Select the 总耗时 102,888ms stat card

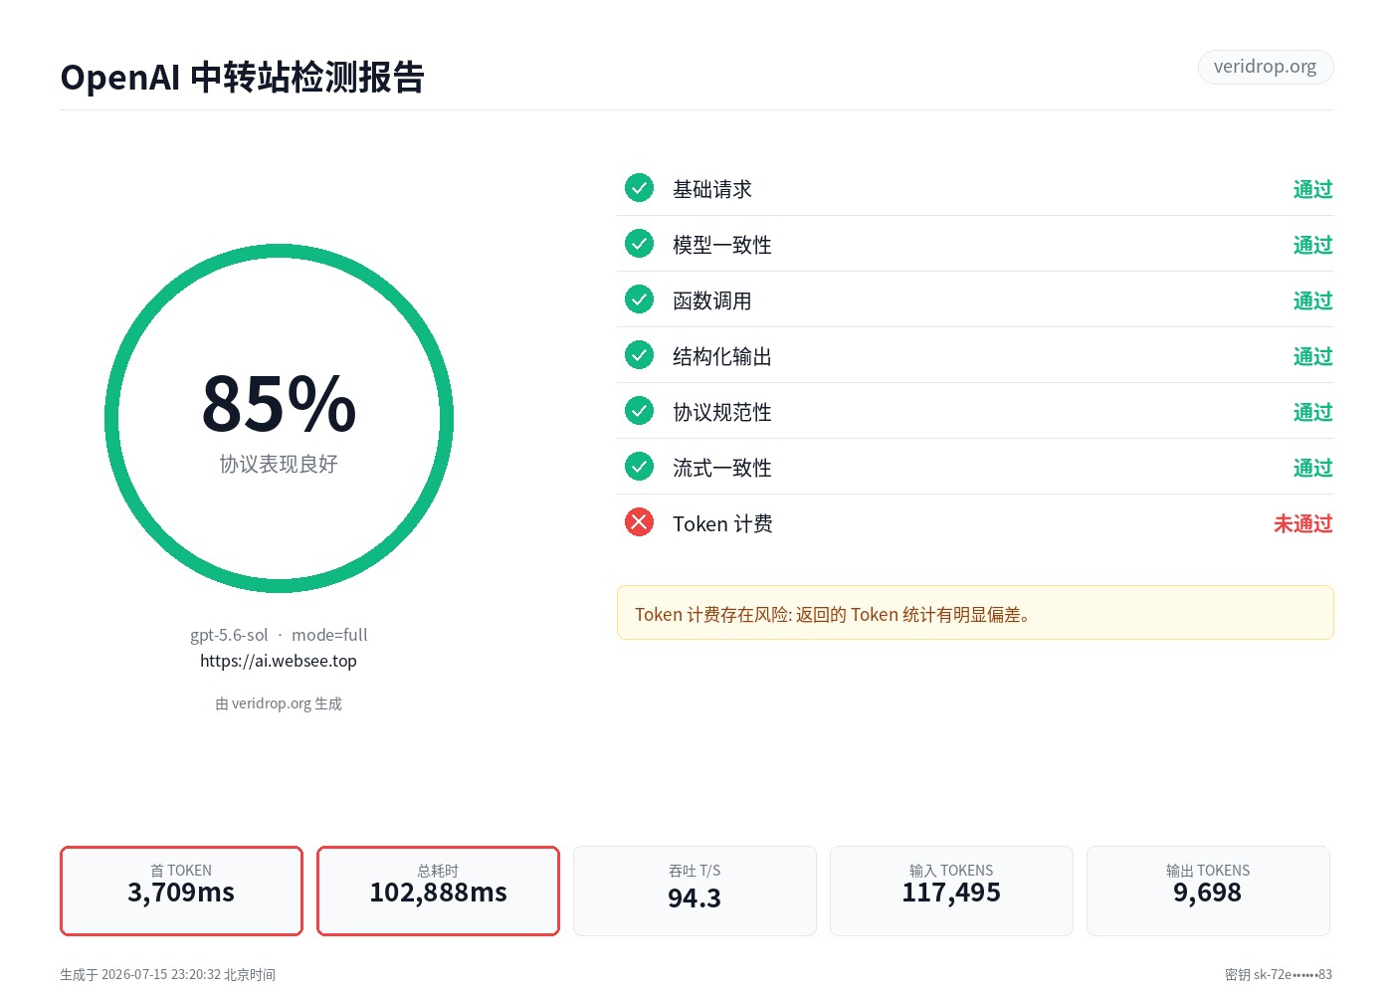[438, 891]
